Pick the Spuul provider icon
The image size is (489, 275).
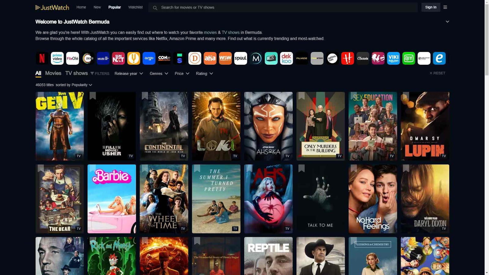point(241,58)
